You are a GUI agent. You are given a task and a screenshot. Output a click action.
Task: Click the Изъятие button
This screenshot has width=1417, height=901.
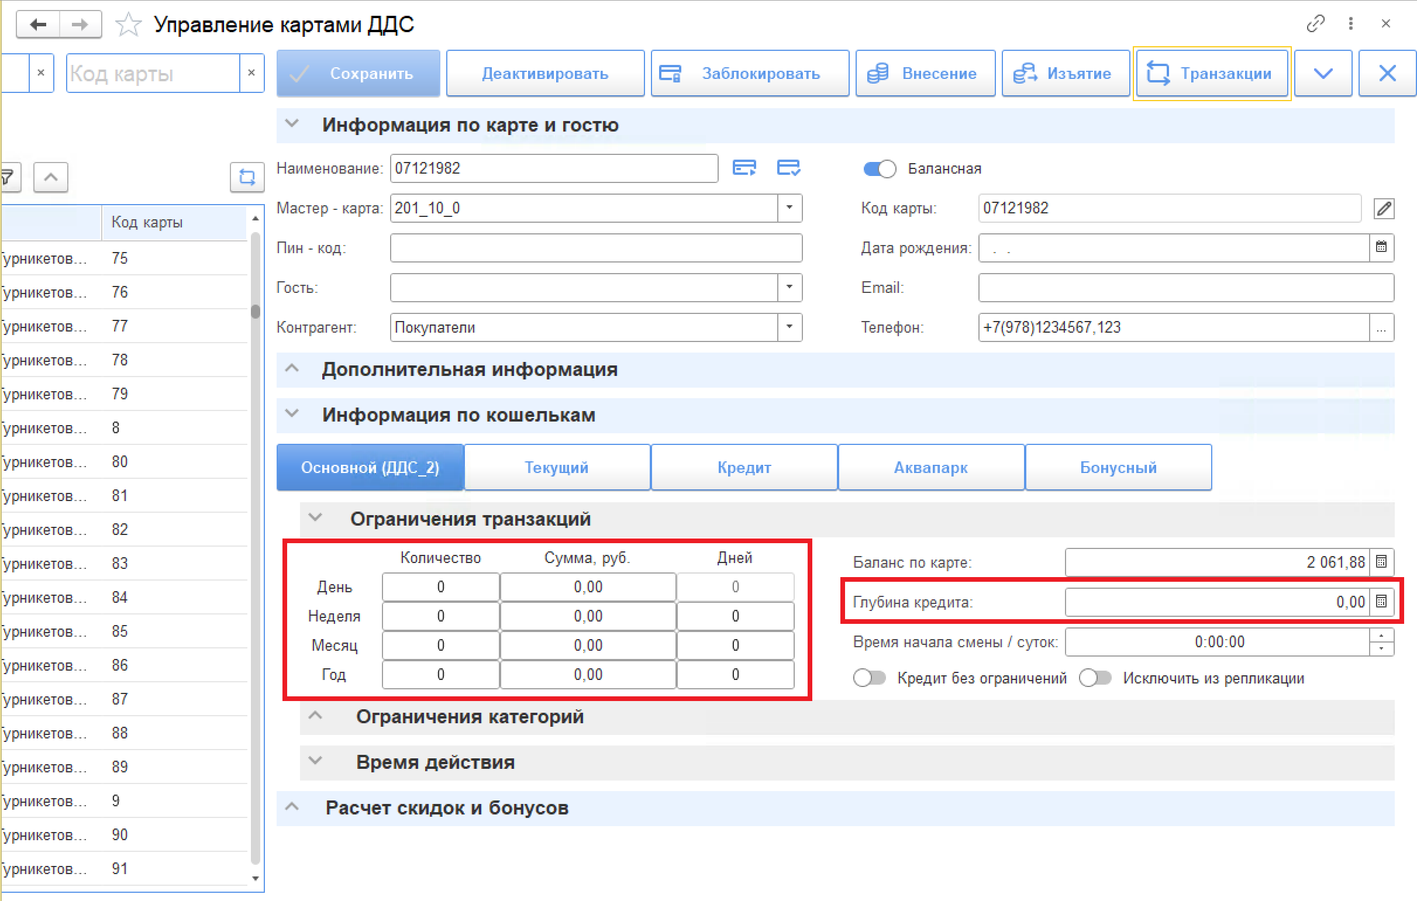pyautogui.click(x=1066, y=73)
